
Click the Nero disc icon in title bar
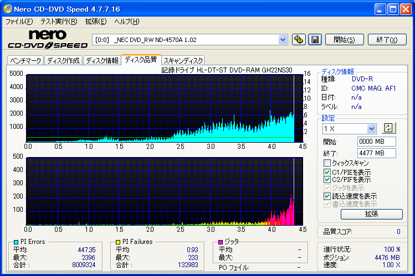[x=7, y=9]
